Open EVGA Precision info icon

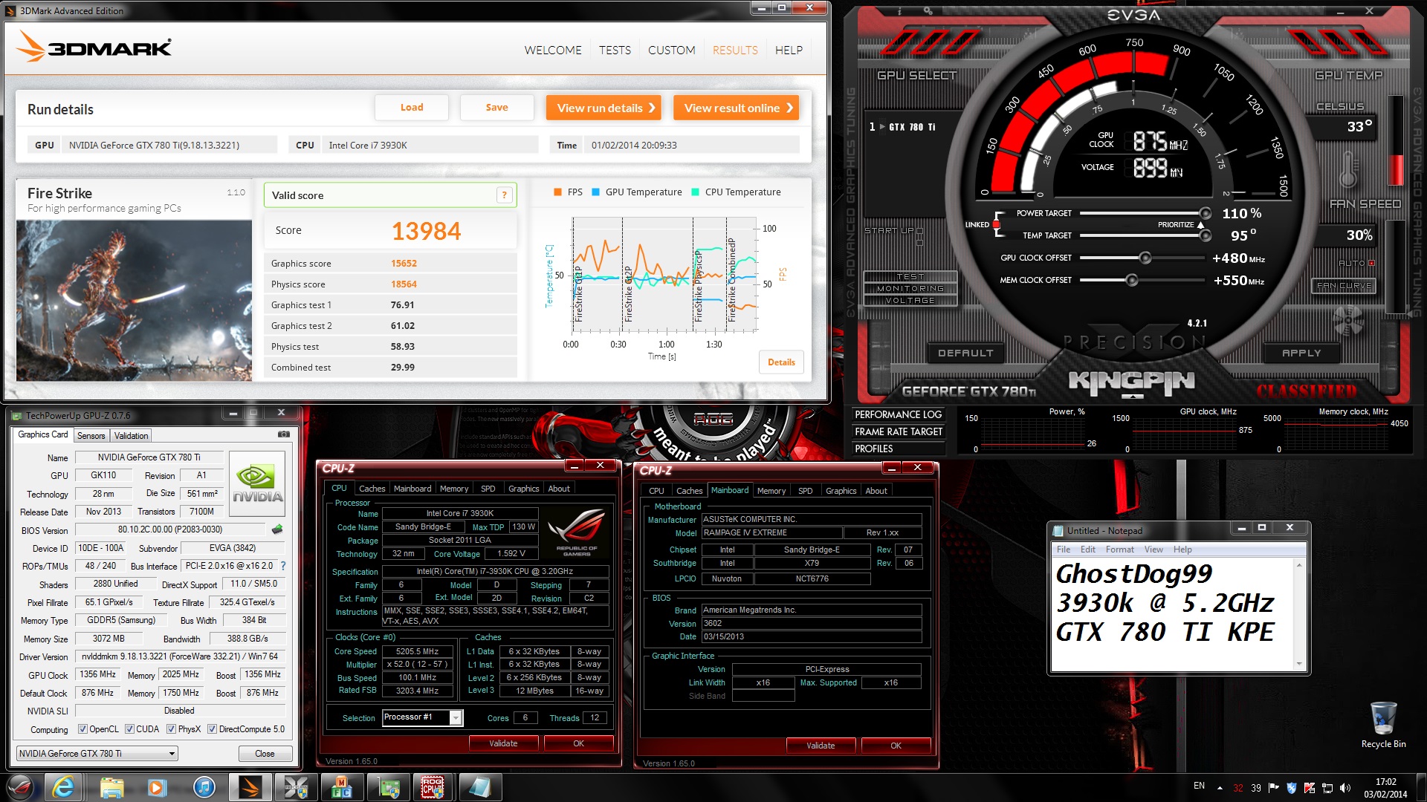point(900,11)
